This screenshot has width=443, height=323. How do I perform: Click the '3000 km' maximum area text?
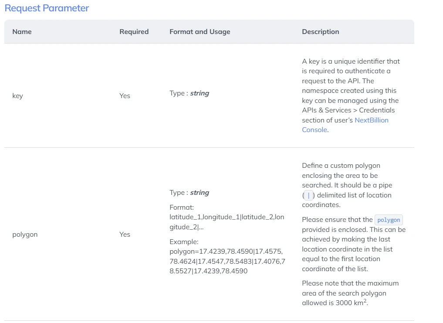(351, 303)
